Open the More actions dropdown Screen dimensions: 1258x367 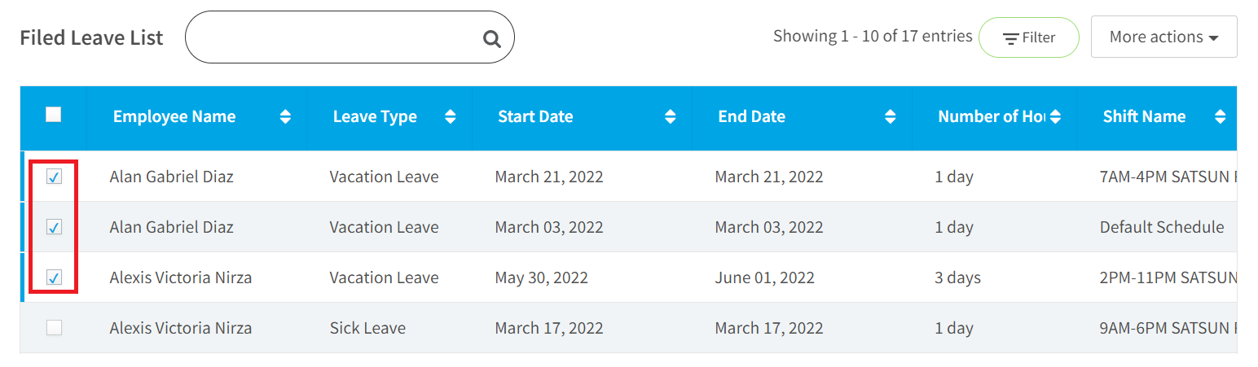1163,37
